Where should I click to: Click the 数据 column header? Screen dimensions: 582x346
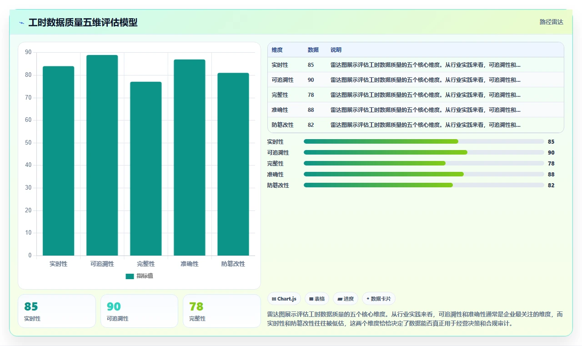point(313,50)
